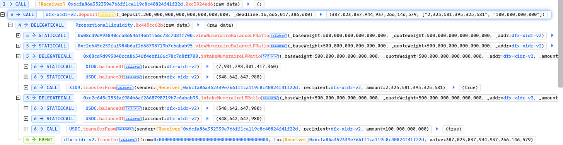Collapse the '3 → CALL' deposit row

pos(3,15)
